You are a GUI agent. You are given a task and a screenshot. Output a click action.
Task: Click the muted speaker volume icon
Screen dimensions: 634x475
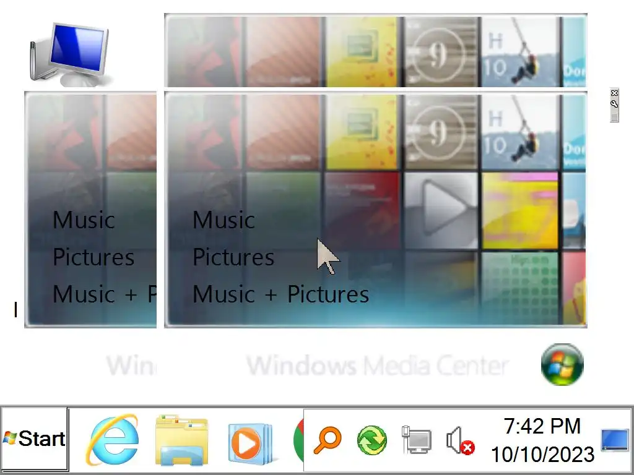460,440
